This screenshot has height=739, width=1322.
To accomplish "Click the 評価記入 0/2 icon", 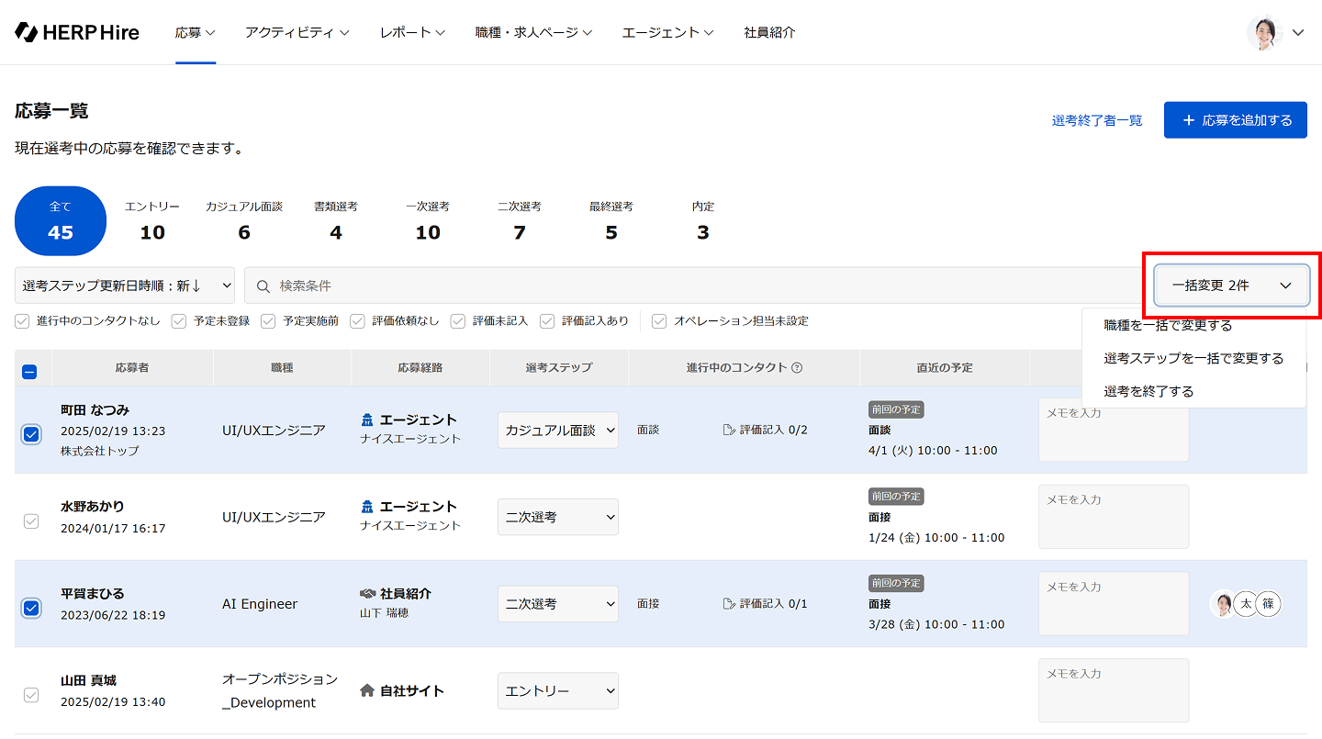I will pos(730,430).
